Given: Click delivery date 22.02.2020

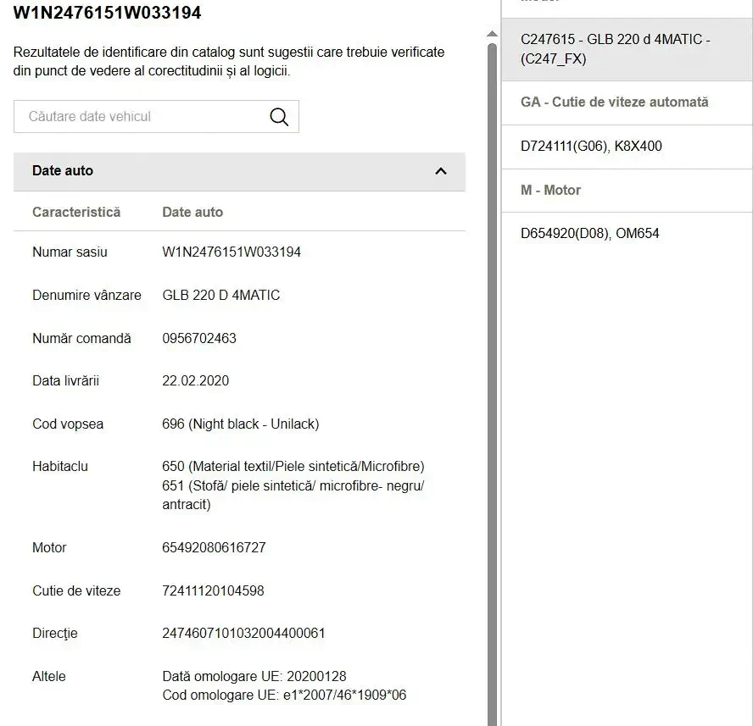Looking at the screenshot, I should tap(195, 381).
